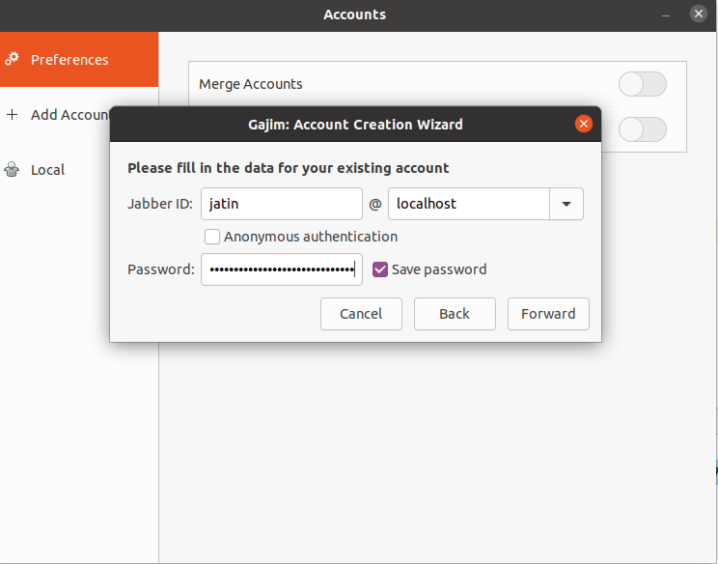The image size is (718, 564).
Task: Enable Anonymous authentication checkbox
Action: click(x=212, y=237)
